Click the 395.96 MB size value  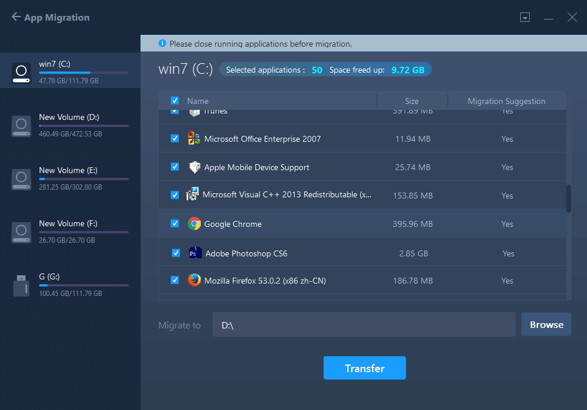[x=413, y=224]
